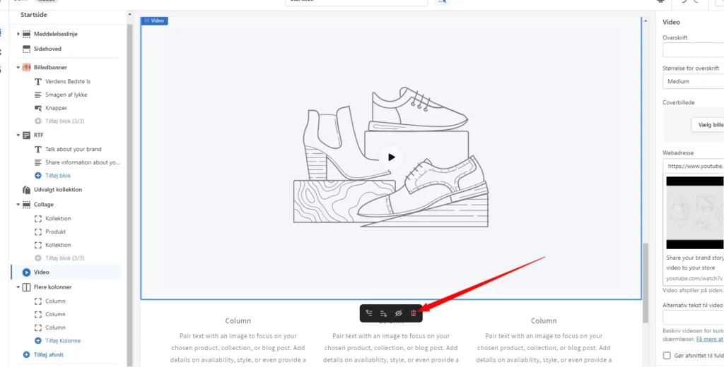This screenshot has width=724, height=367.
Task: Click the YouTube video preview thumbnail
Action: pos(695,212)
